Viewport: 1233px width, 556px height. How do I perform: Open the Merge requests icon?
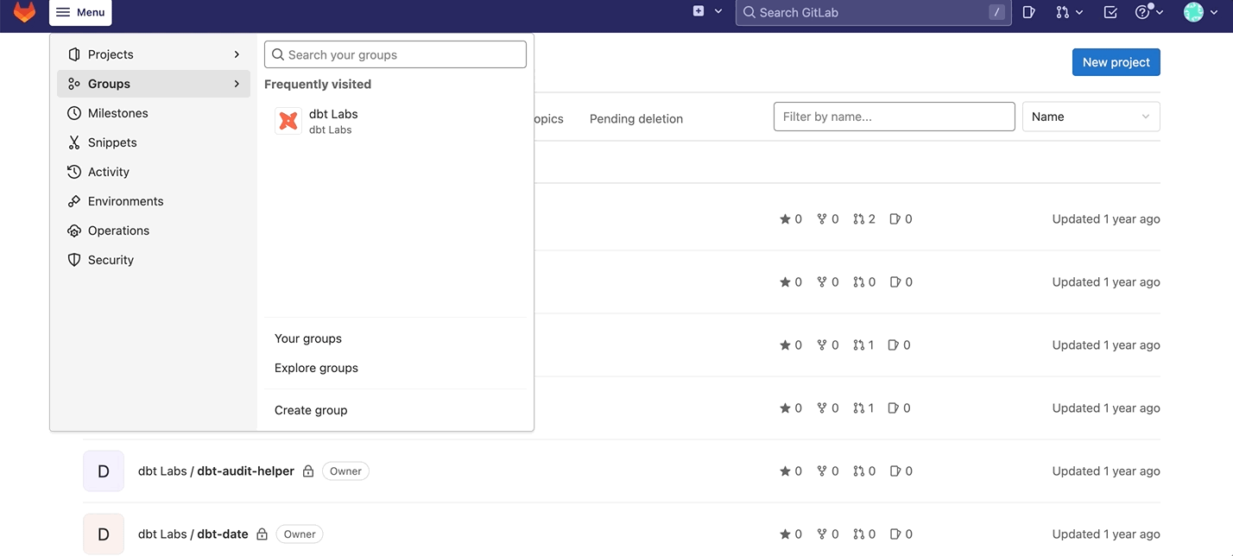(x=1064, y=12)
